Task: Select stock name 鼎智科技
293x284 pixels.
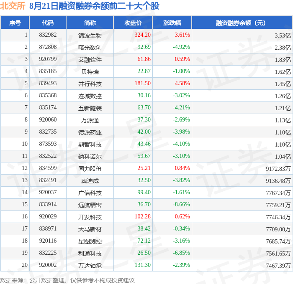Action: coord(90,145)
